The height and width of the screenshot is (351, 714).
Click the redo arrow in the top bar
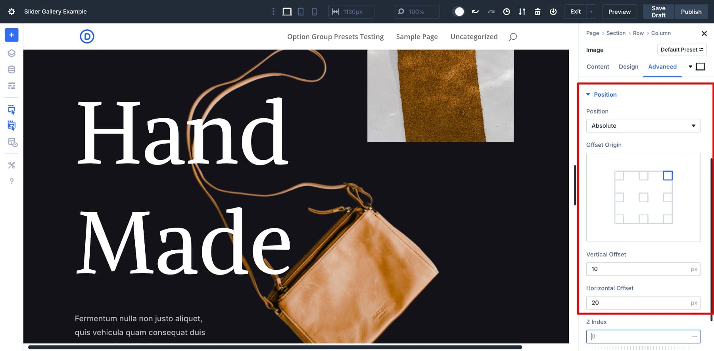(x=491, y=12)
